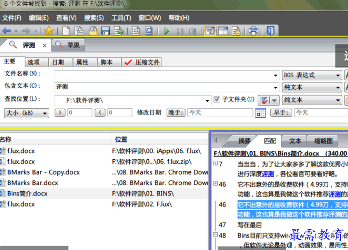The width and height of the screenshot is (348, 250).
Task: Open the calendar date picker icon
Action: pos(260,113)
